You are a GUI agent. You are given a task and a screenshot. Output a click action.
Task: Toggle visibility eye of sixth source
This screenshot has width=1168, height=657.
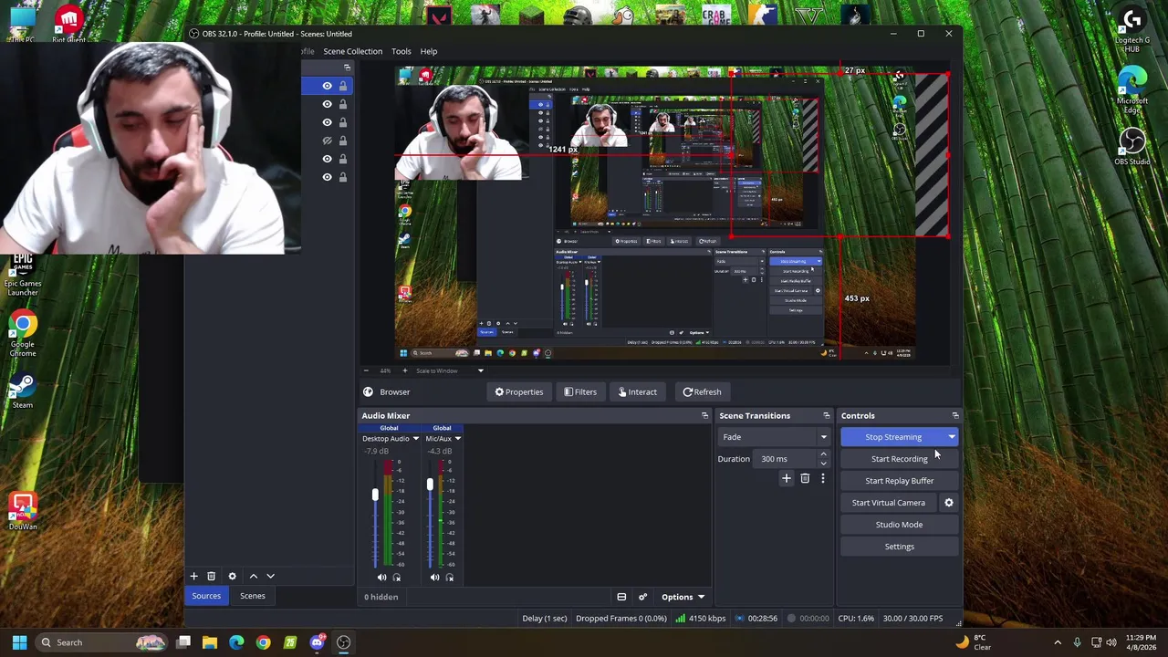click(x=327, y=177)
